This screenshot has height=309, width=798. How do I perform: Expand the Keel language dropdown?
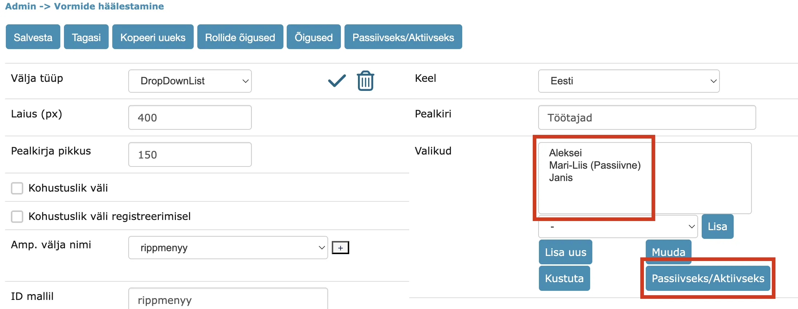coord(629,81)
